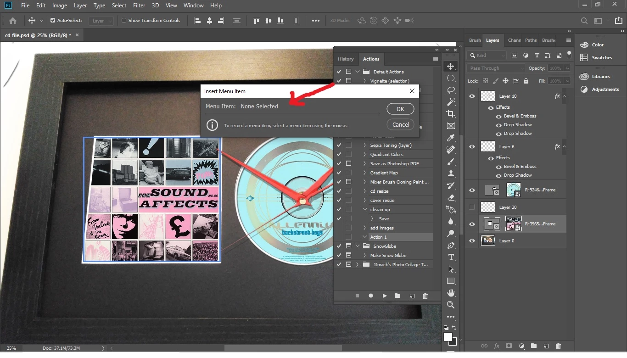Select the Rectangle shape tool
This screenshot has height=358, width=627.
click(x=451, y=281)
